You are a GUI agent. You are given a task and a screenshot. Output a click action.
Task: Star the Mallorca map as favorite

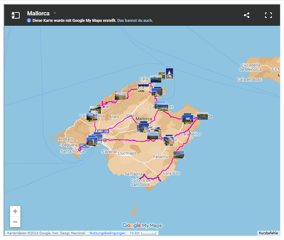coord(54,13)
